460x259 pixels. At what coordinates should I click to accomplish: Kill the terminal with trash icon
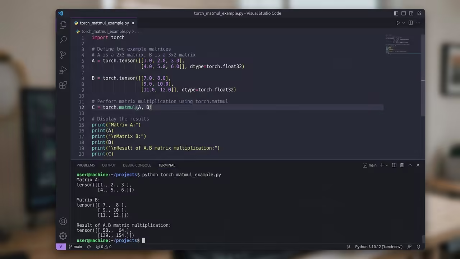[402, 165]
